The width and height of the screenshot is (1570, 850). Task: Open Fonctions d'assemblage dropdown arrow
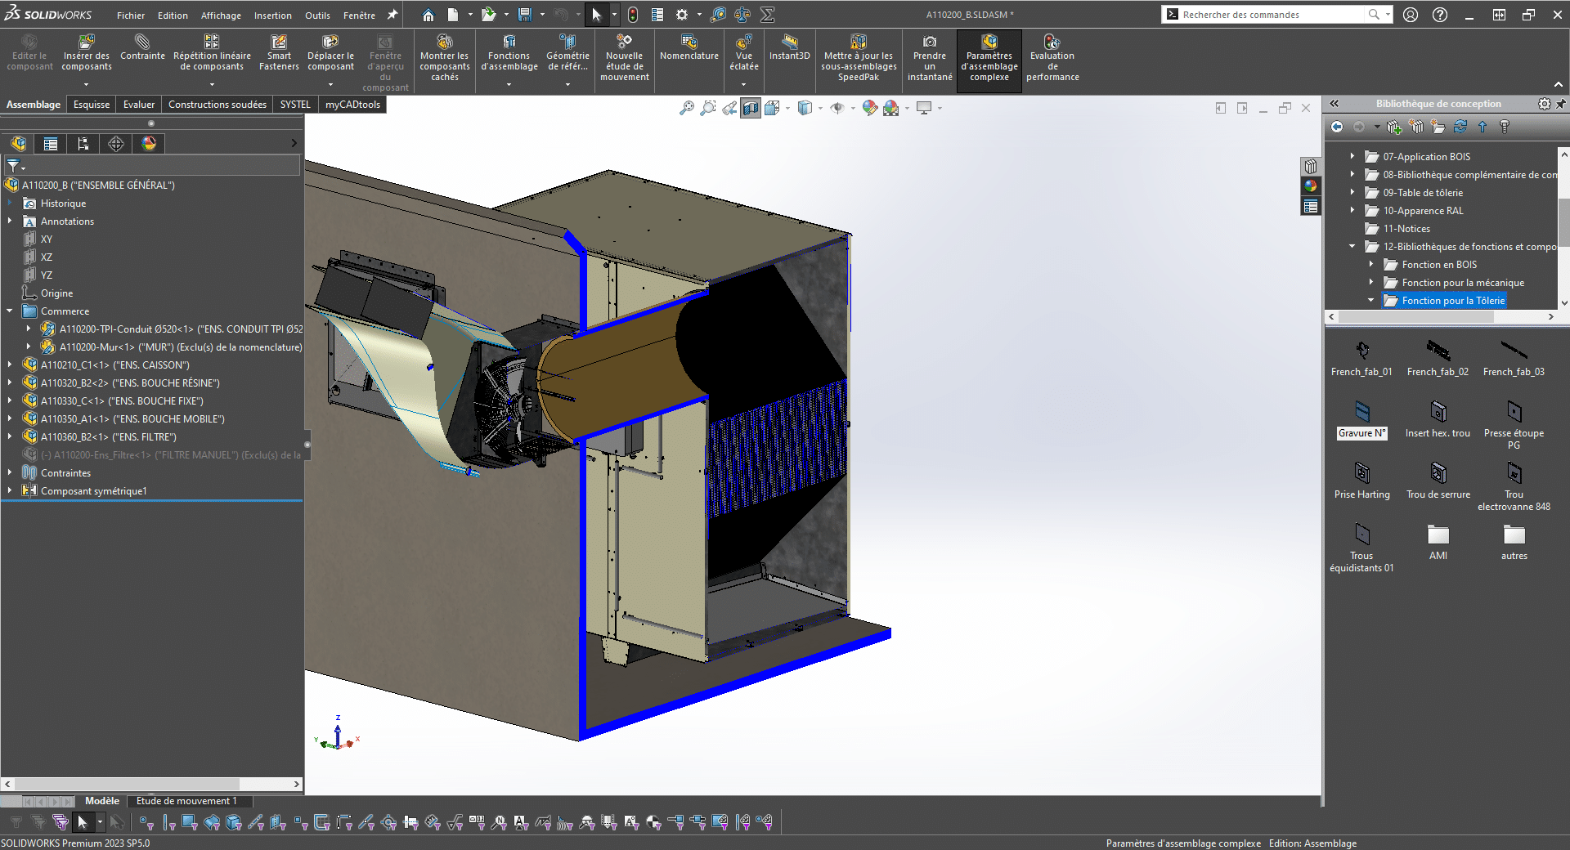coord(509,84)
